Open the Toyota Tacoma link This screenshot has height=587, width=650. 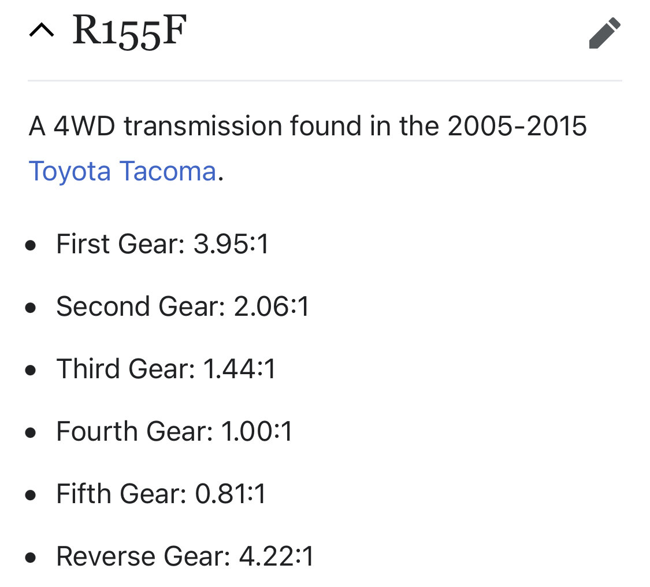coord(122,171)
